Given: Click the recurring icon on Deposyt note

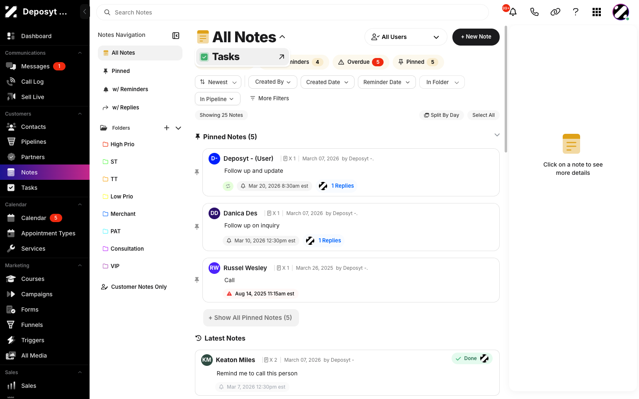Looking at the screenshot, I should (x=228, y=186).
